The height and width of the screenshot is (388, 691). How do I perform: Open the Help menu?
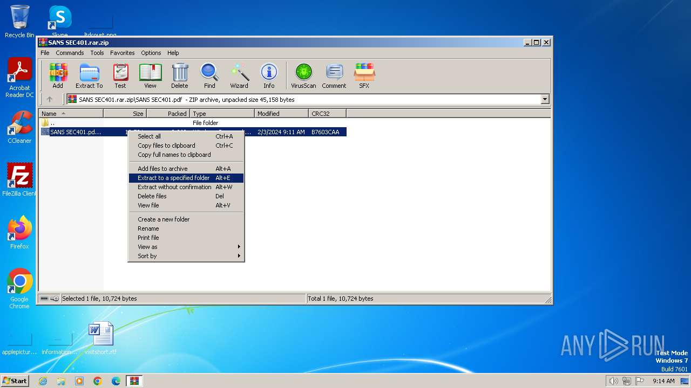pos(173,53)
